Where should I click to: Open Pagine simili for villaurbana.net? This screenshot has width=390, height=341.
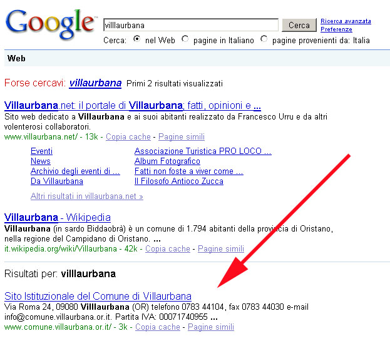coord(182,136)
